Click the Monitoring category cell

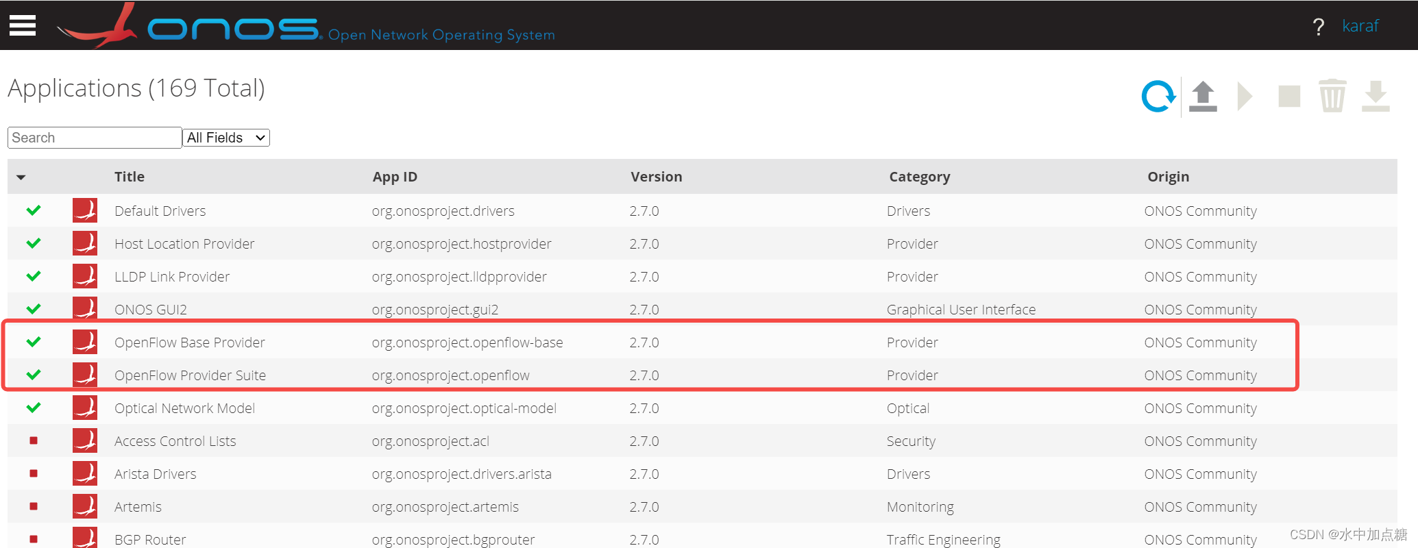pos(920,507)
